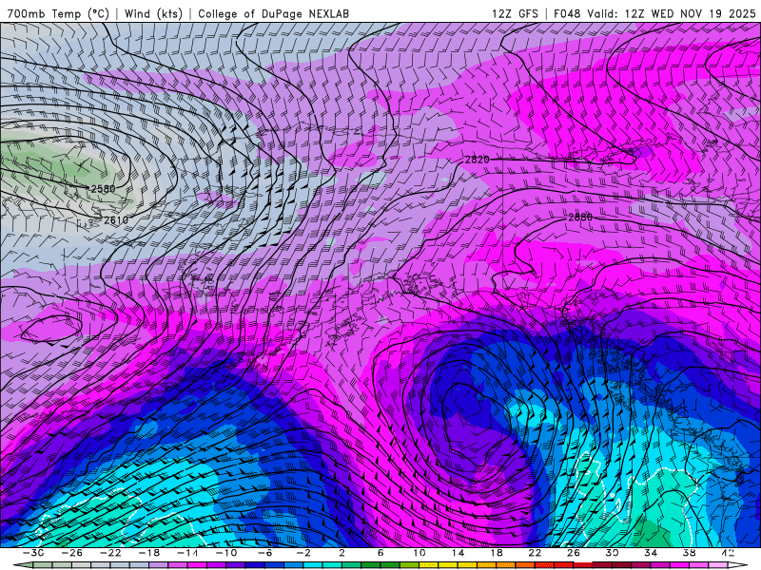Click the "Wind (kts)" header label
Image resolution: width=761 pixels, height=570 pixels.
click(x=153, y=13)
